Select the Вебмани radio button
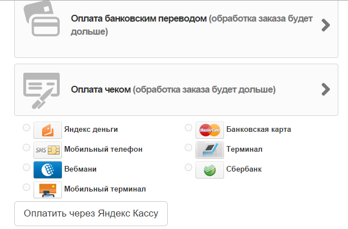This screenshot has width=348, height=229. pyautogui.click(x=26, y=168)
